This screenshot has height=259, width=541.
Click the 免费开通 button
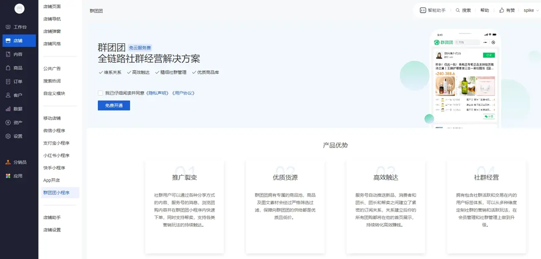(114, 105)
